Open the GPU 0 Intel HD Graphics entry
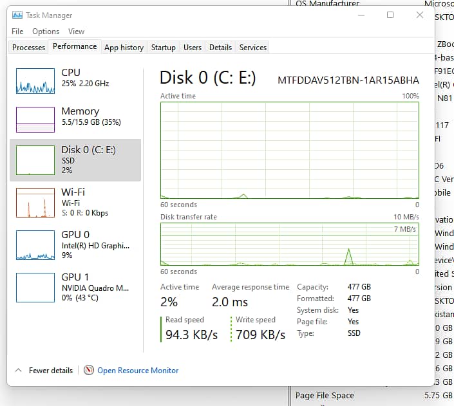Image resolution: width=454 pixels, height=406 pixels. [95, 245]
